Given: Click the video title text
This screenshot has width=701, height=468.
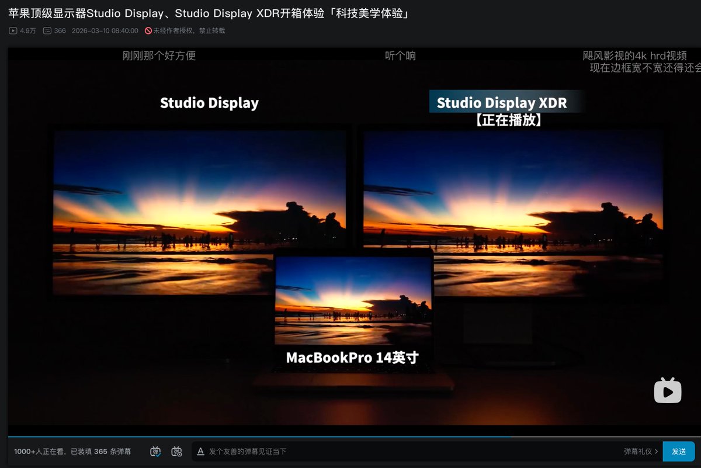Looking at the screenshot, I should coord(208,13).
